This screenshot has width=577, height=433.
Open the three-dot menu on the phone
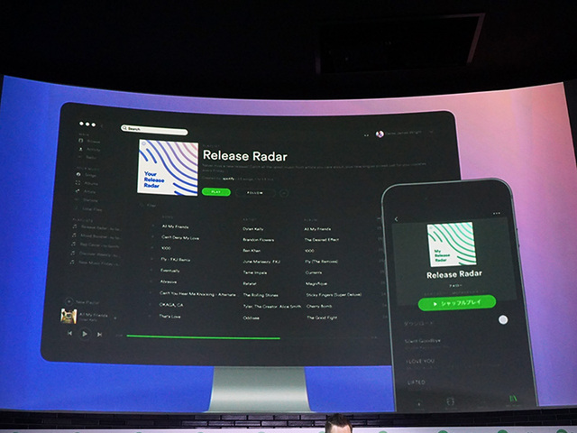coord(497,213)
